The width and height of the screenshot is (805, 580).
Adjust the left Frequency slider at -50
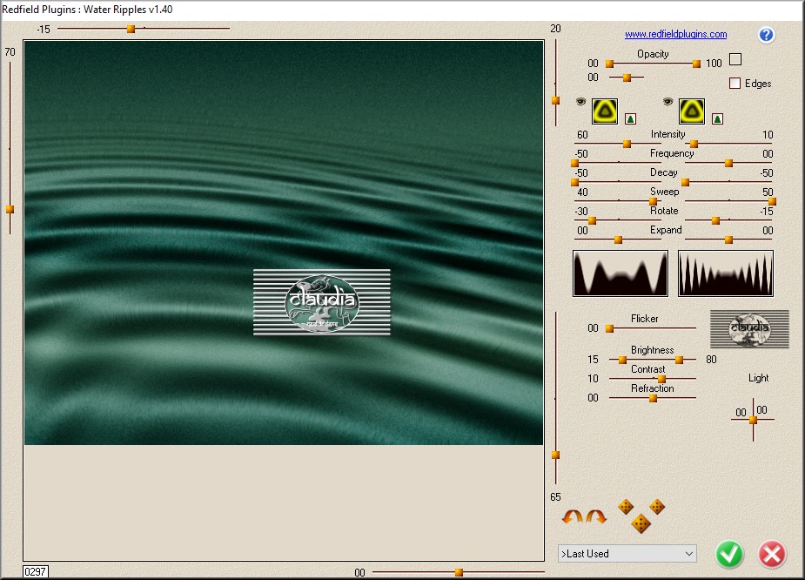point(575,164)
